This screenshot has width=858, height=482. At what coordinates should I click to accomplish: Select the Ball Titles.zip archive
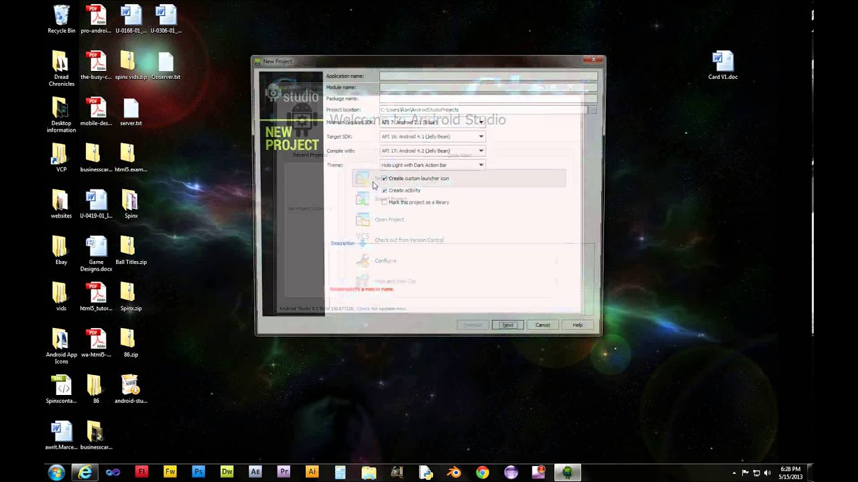click(131, 250)
